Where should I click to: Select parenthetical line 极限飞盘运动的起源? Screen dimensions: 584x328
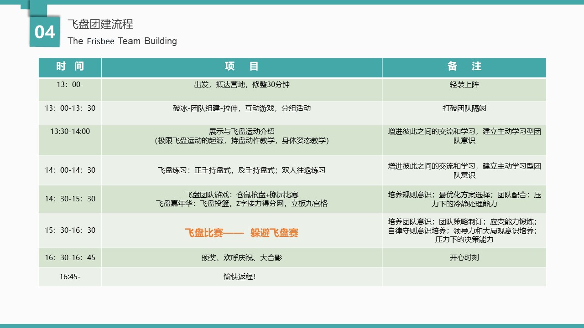click(x=242, y=140)
